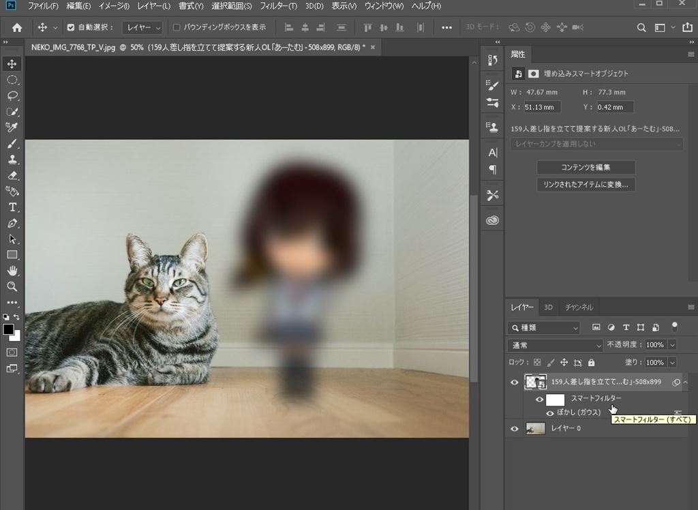The image size is (698, 510).
Task: Select the Zoom tool
Action: [x=12, y=286]
